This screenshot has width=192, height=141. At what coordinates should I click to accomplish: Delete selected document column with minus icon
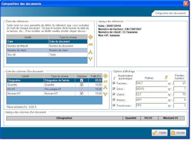[105, 81]
